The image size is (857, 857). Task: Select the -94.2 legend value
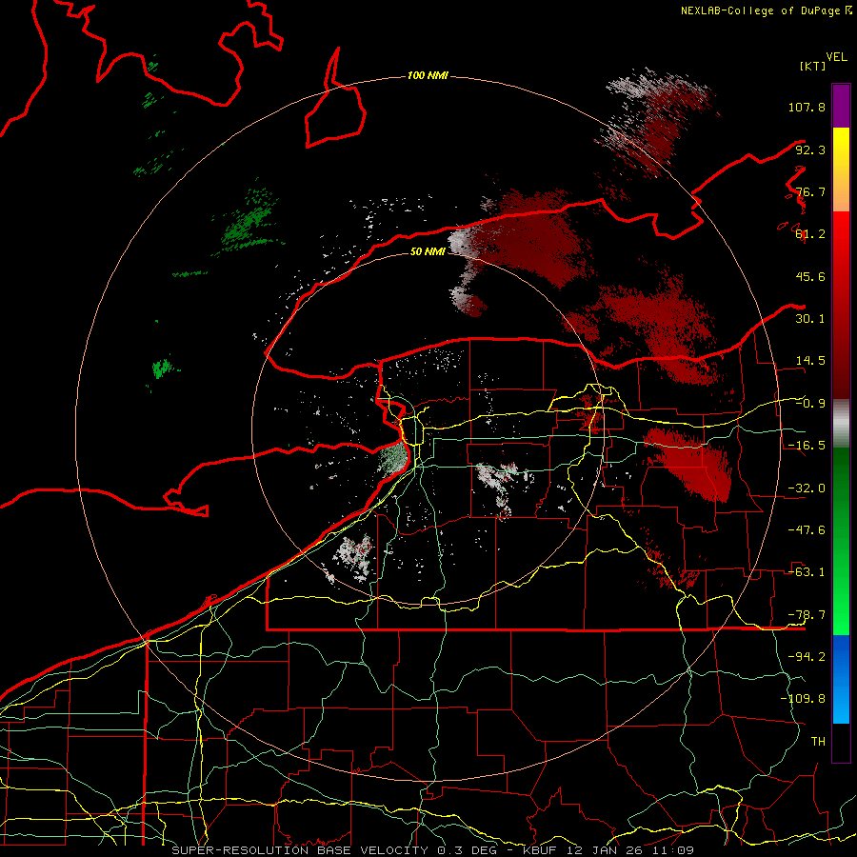(807, 656)
